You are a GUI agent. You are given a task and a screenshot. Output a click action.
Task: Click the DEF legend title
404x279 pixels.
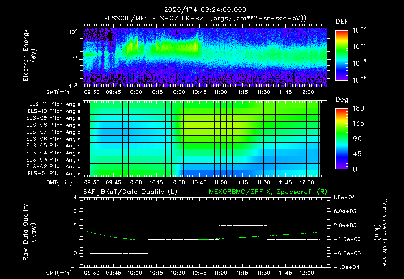coord(342,22)
